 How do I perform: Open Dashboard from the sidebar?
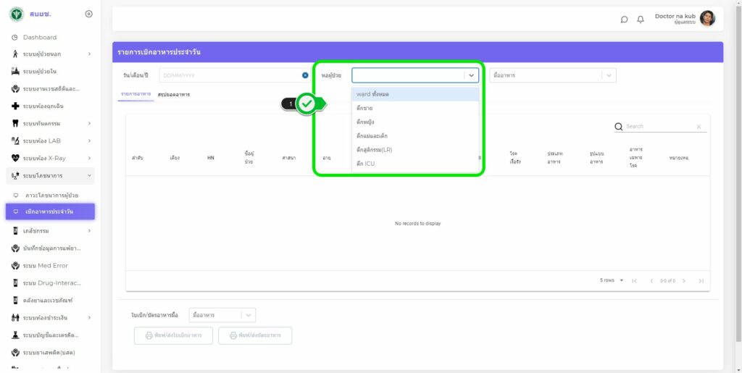click(x=39, y=37)
